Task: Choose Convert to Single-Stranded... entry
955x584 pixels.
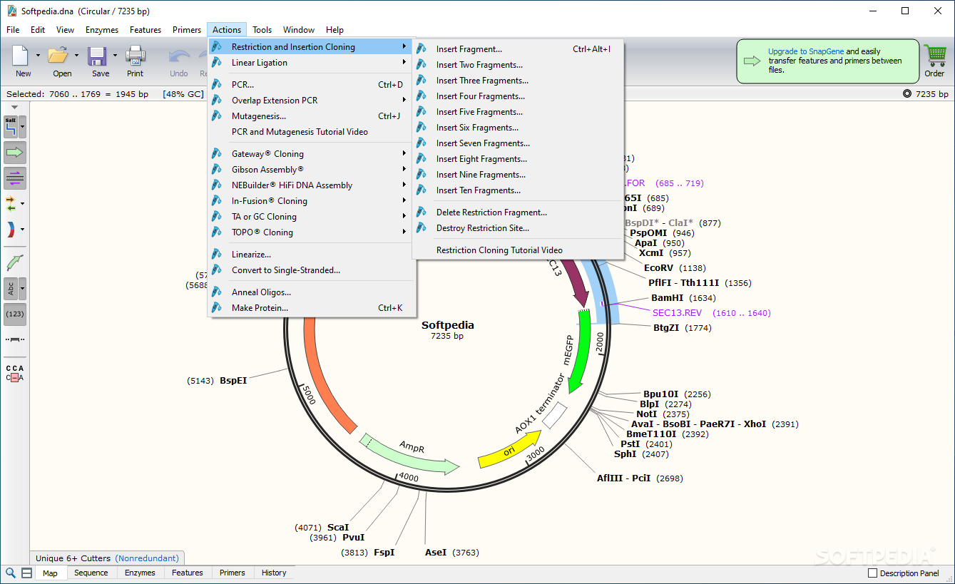Action: click(311, 270)
